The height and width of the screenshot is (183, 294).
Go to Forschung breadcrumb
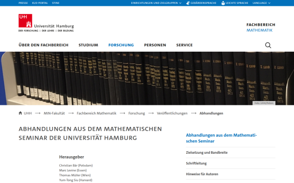pos(137,113)
